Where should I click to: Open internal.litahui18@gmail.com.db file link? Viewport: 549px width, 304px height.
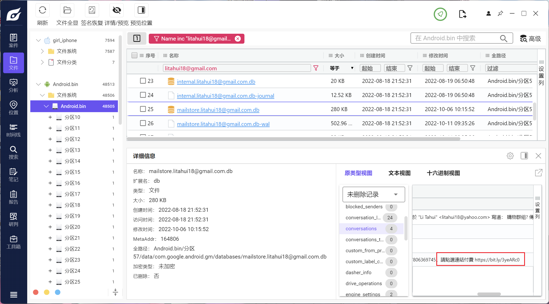pyautogui.click(x=216, y=82)
